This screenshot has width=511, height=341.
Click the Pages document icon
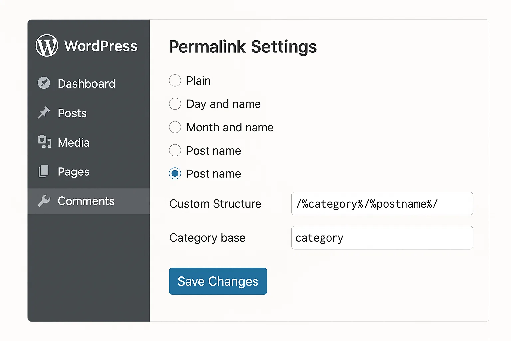click(x=44, y=171)
